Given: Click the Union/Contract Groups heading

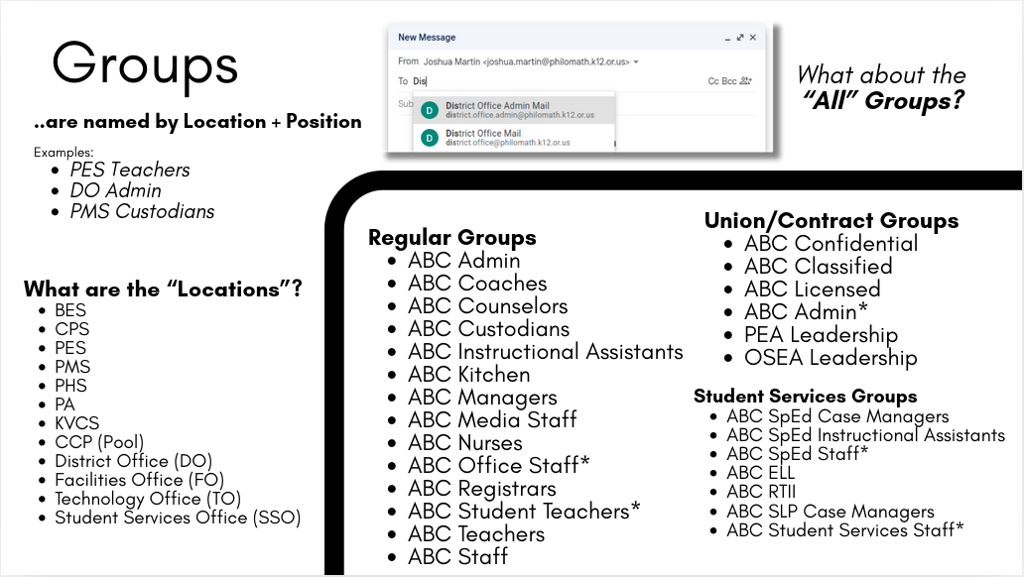Looking at the screenshot, I should click(x=831, y=221).
